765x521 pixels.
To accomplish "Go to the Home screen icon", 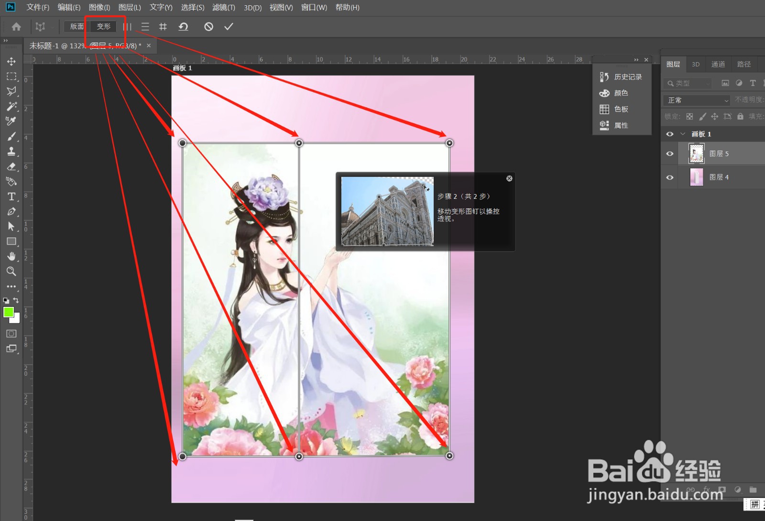I will coord(16,27).
